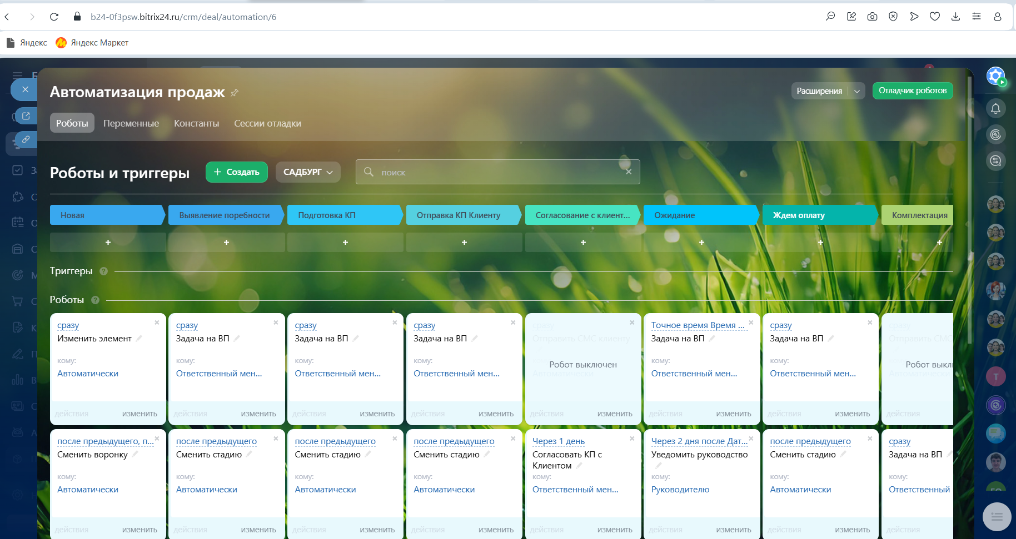
Task: Clear the search field with X icon
Action: click(x=629, y=172)
